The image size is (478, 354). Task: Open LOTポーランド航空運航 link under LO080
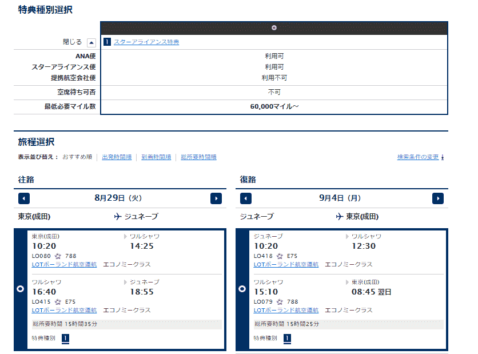[64, 264]
